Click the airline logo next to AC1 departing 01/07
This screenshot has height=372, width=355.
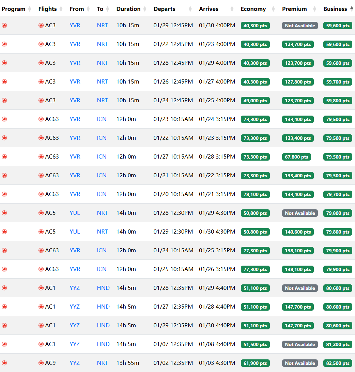tap(41, 344)
